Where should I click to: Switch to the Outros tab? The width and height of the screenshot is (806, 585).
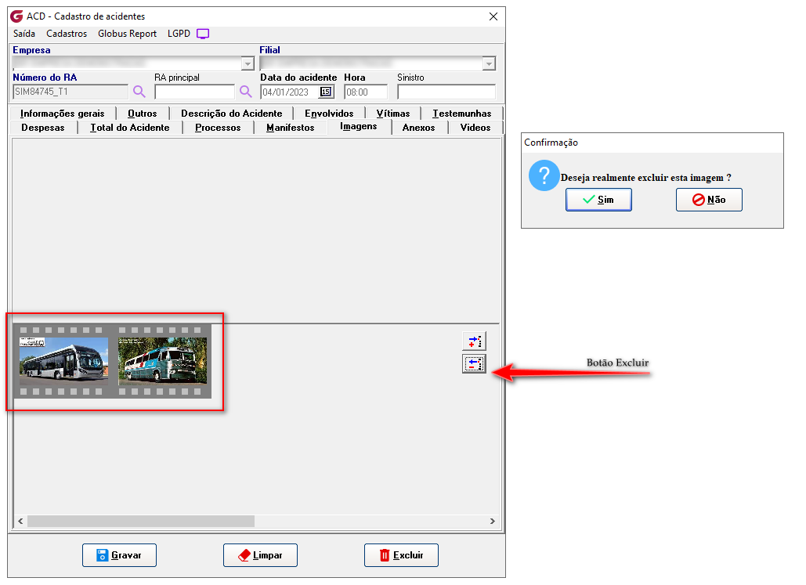coord(143,114)
